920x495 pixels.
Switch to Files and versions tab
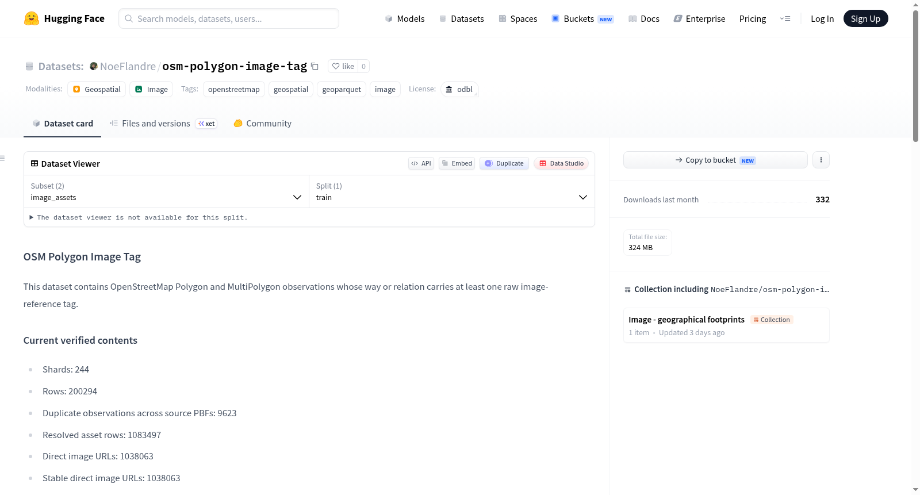coord(155,123)
